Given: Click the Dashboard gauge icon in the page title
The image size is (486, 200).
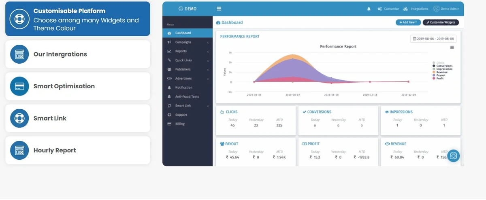Looking at the screenshot, I should (x=218, y=23).
